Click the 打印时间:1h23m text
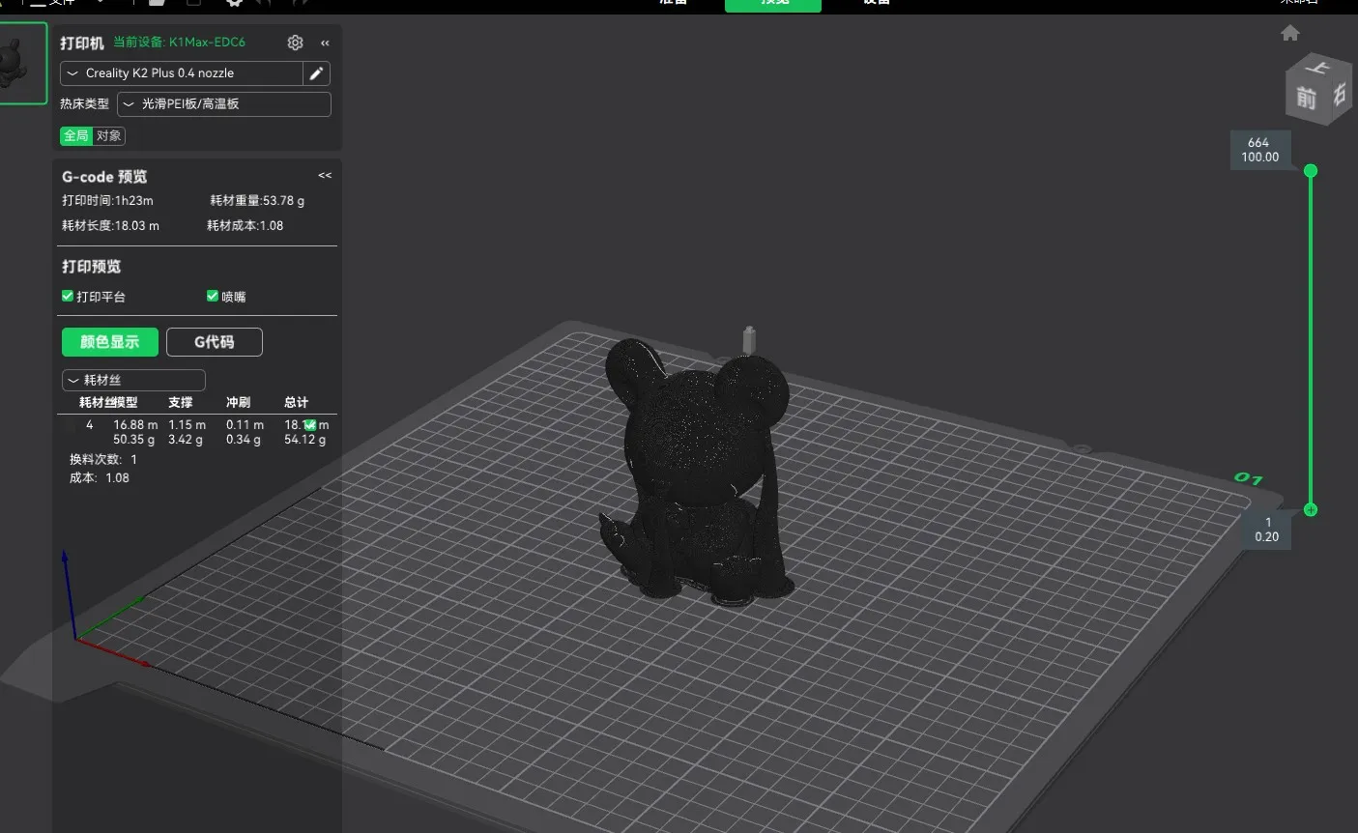 tap(107, 201)
